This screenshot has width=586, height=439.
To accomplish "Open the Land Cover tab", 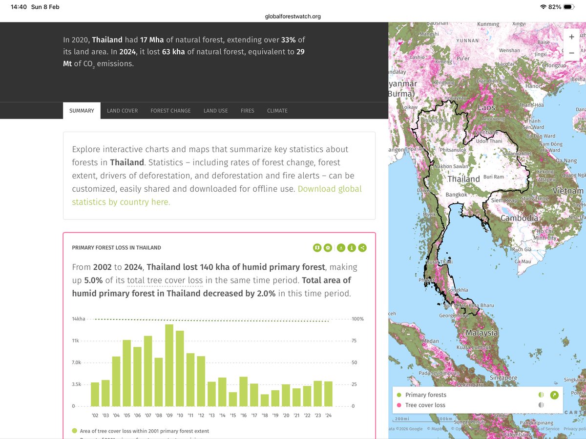I will pyautogui.click(x=123, y=111).
